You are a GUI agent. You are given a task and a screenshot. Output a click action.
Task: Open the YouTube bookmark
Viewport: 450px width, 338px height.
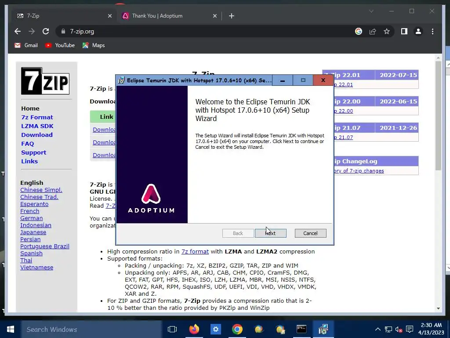(60, 45)
